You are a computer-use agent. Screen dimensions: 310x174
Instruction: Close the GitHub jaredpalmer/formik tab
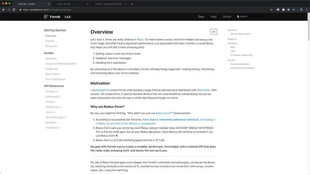pos(126,4)
